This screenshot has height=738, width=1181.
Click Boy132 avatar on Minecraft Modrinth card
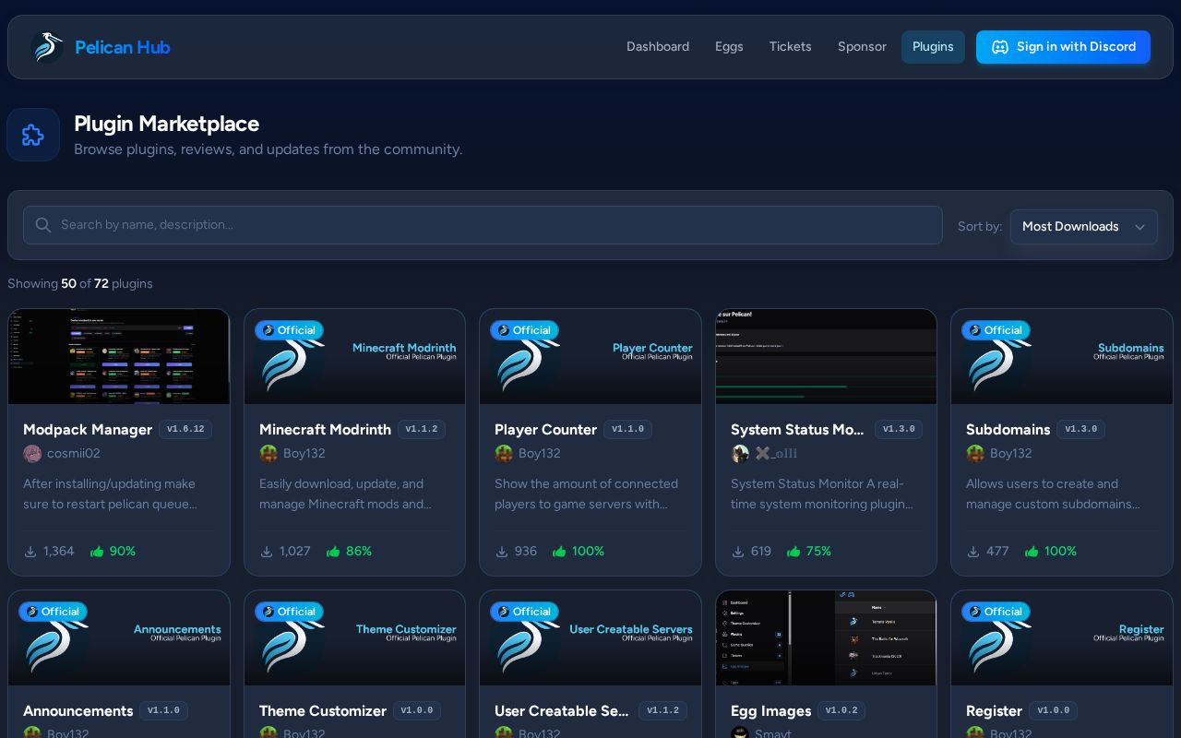[x=268, y=453]
